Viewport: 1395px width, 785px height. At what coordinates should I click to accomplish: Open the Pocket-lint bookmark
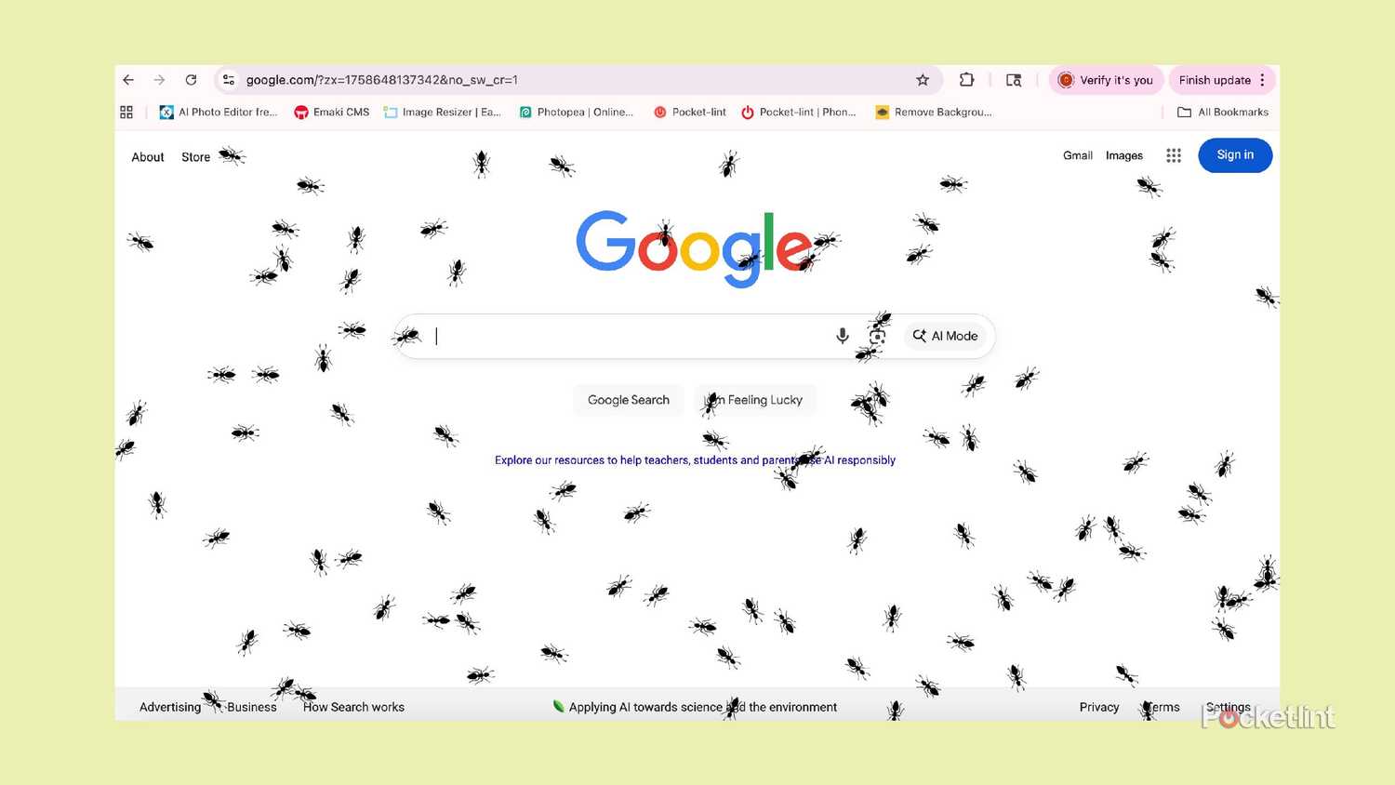pyautogui.click(x=690, y=112)
